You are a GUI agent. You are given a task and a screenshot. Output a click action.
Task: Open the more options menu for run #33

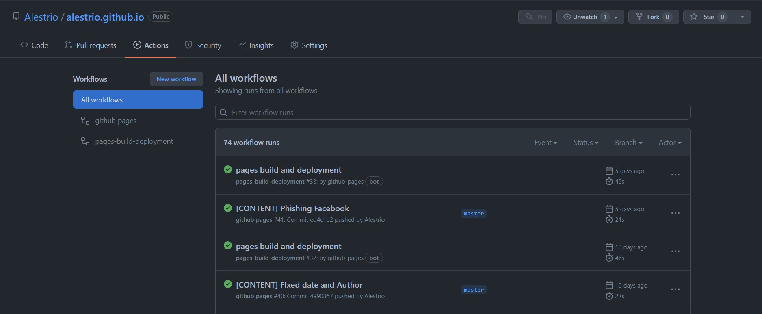pyautogui.click(x=675, y=175)
